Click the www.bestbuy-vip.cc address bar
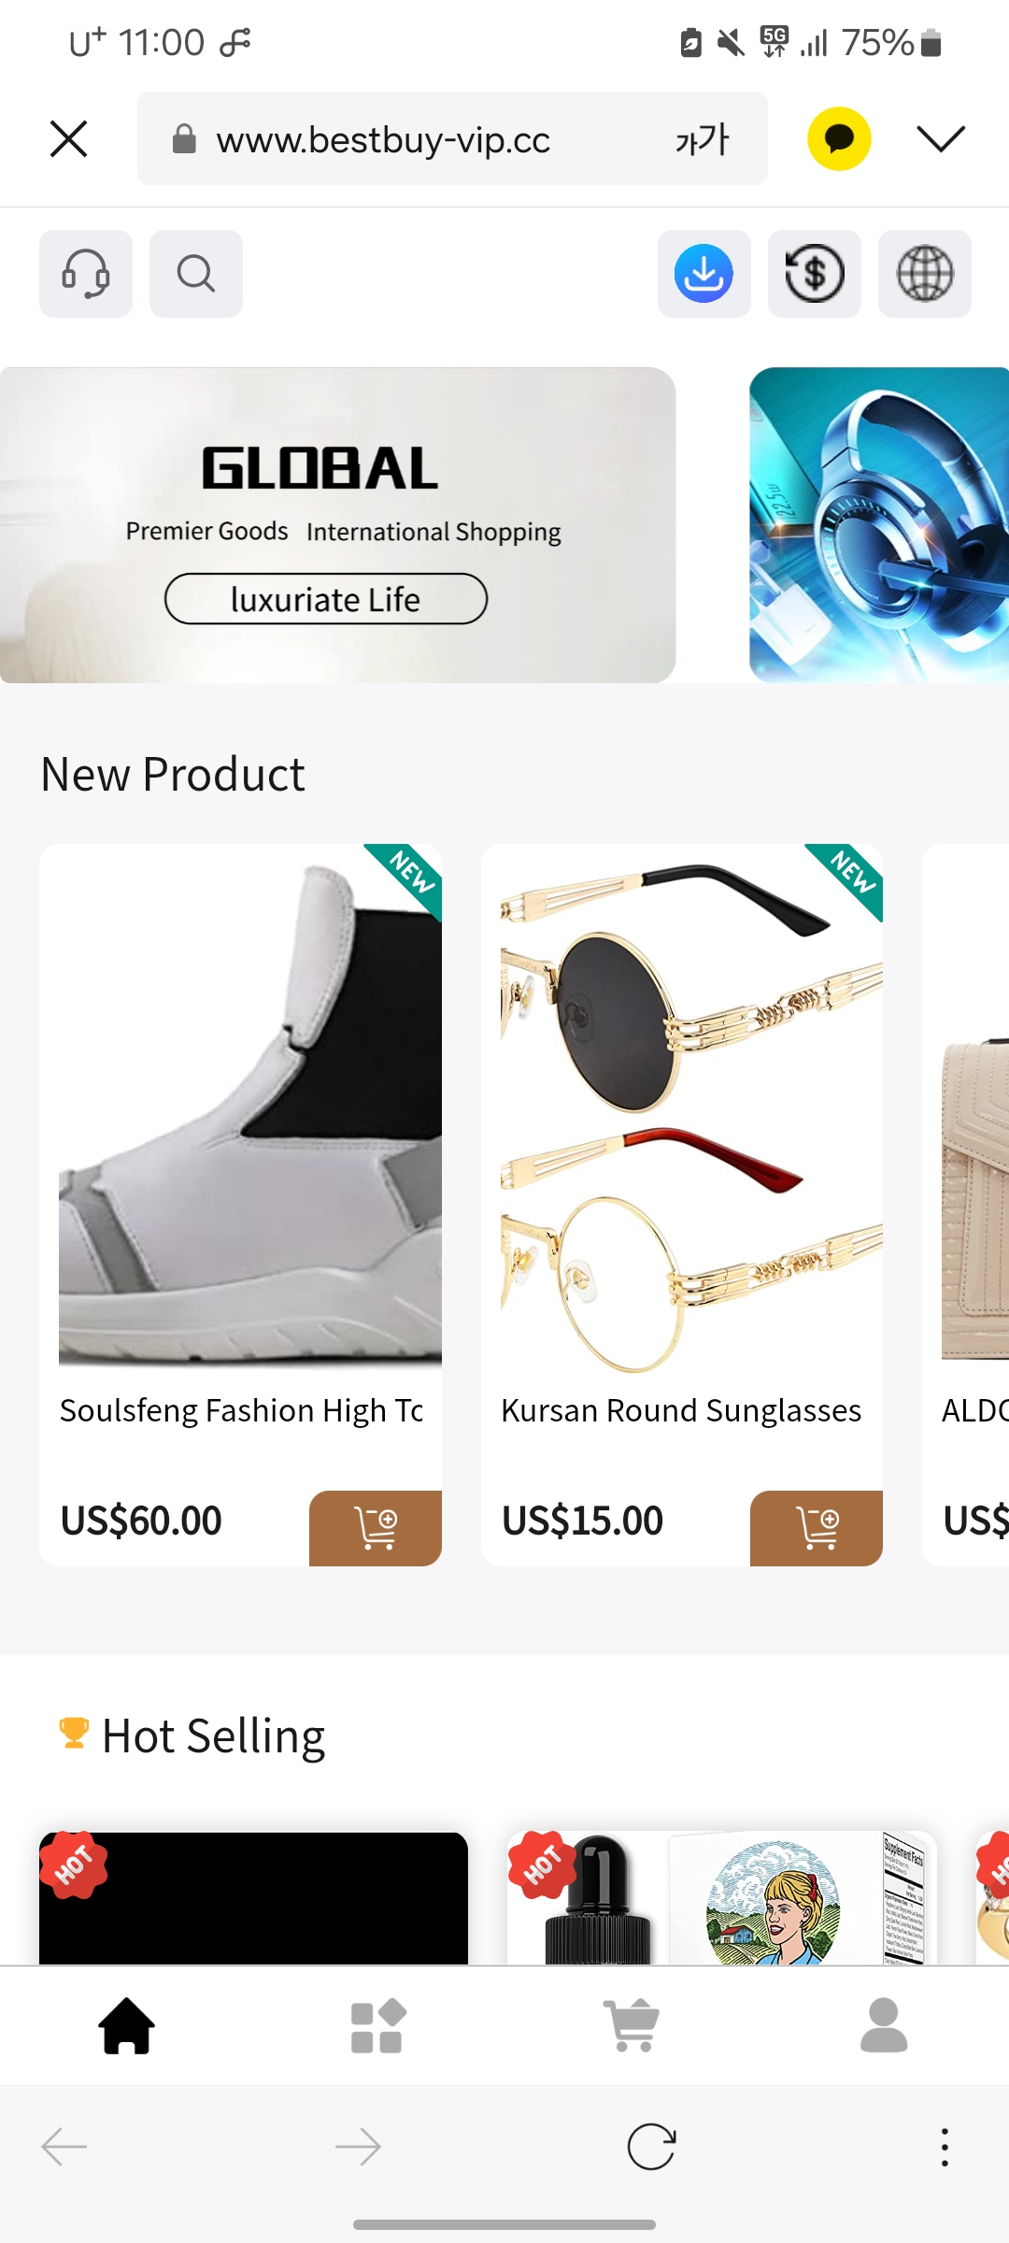The width and height of the screenshot is (1009, 2243). (x=452, y=139)
